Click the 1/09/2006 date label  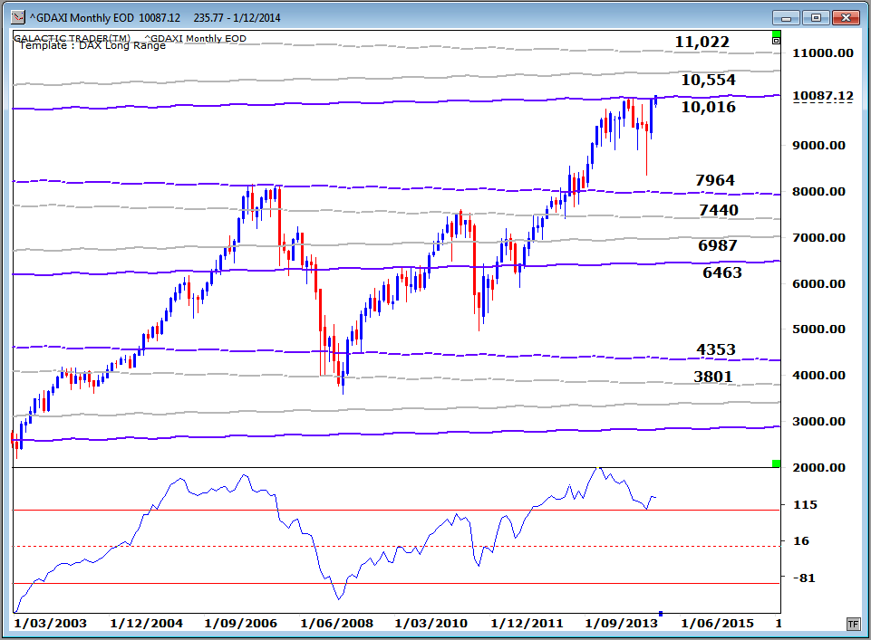(240, 624)
